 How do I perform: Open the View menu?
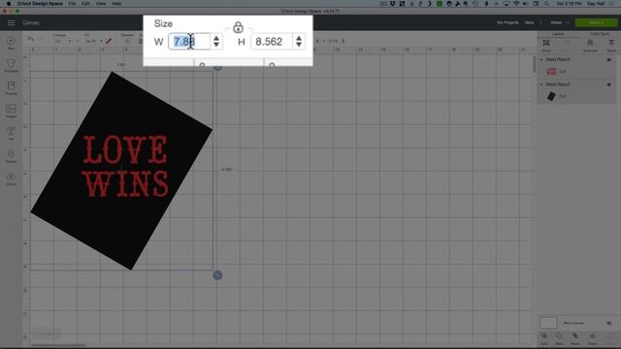(101, 4)
